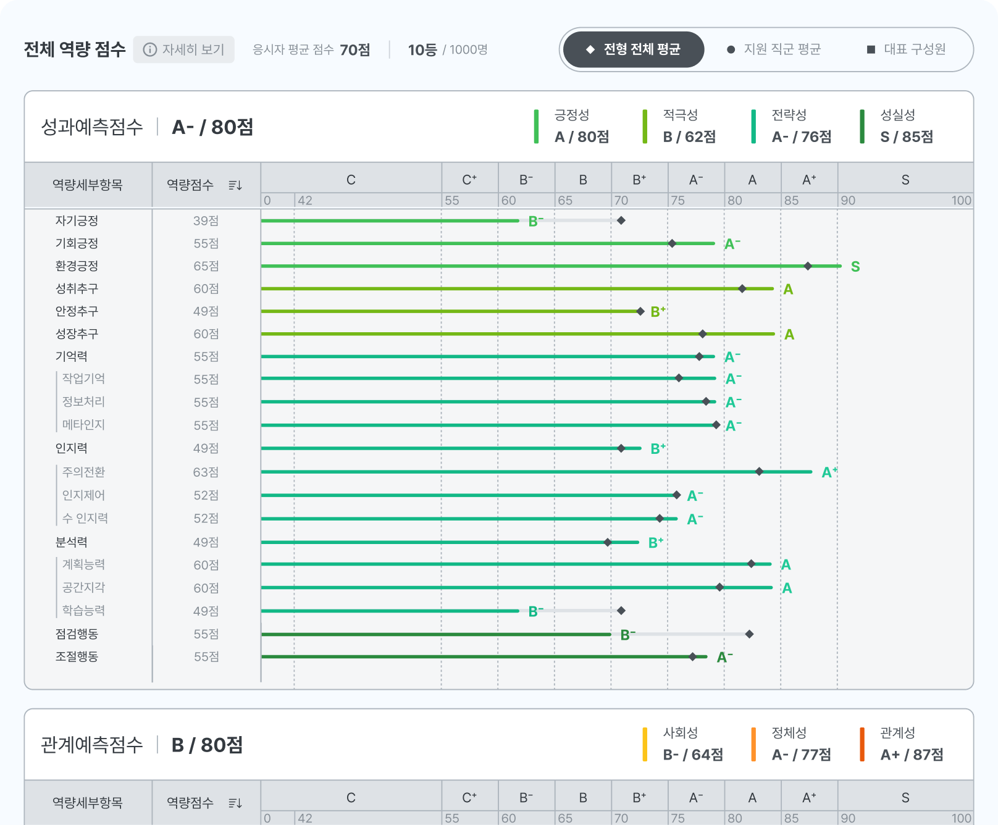Click the A+ grade label on 주의전환 bar

point(829,472)
